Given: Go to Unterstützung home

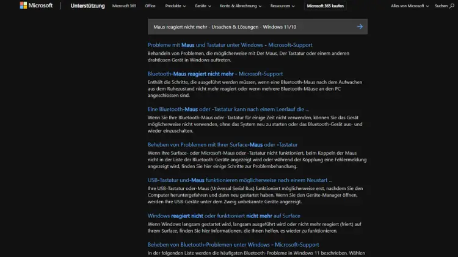Looking at the screenshot, I should pos(87,6).
